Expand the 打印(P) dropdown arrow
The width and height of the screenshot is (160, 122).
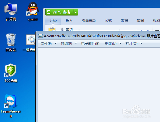[x=76, y=43]
